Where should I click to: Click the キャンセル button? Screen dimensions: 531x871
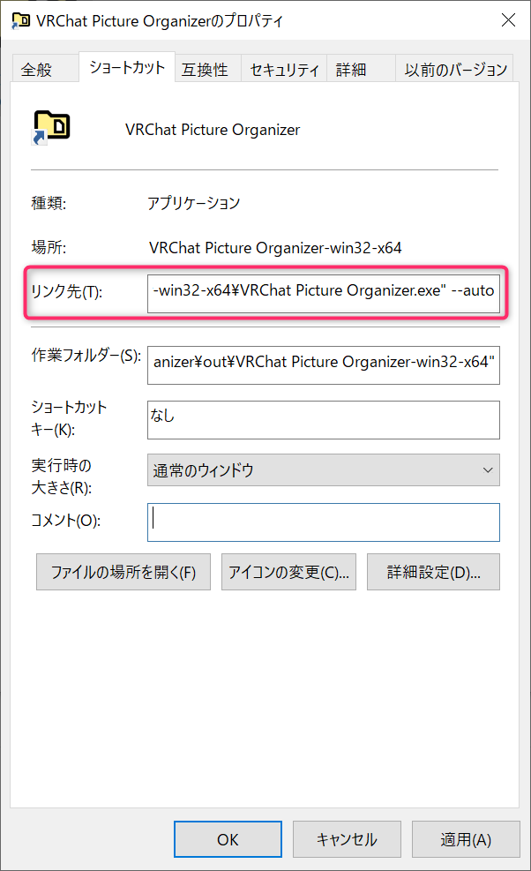point(347,838)
